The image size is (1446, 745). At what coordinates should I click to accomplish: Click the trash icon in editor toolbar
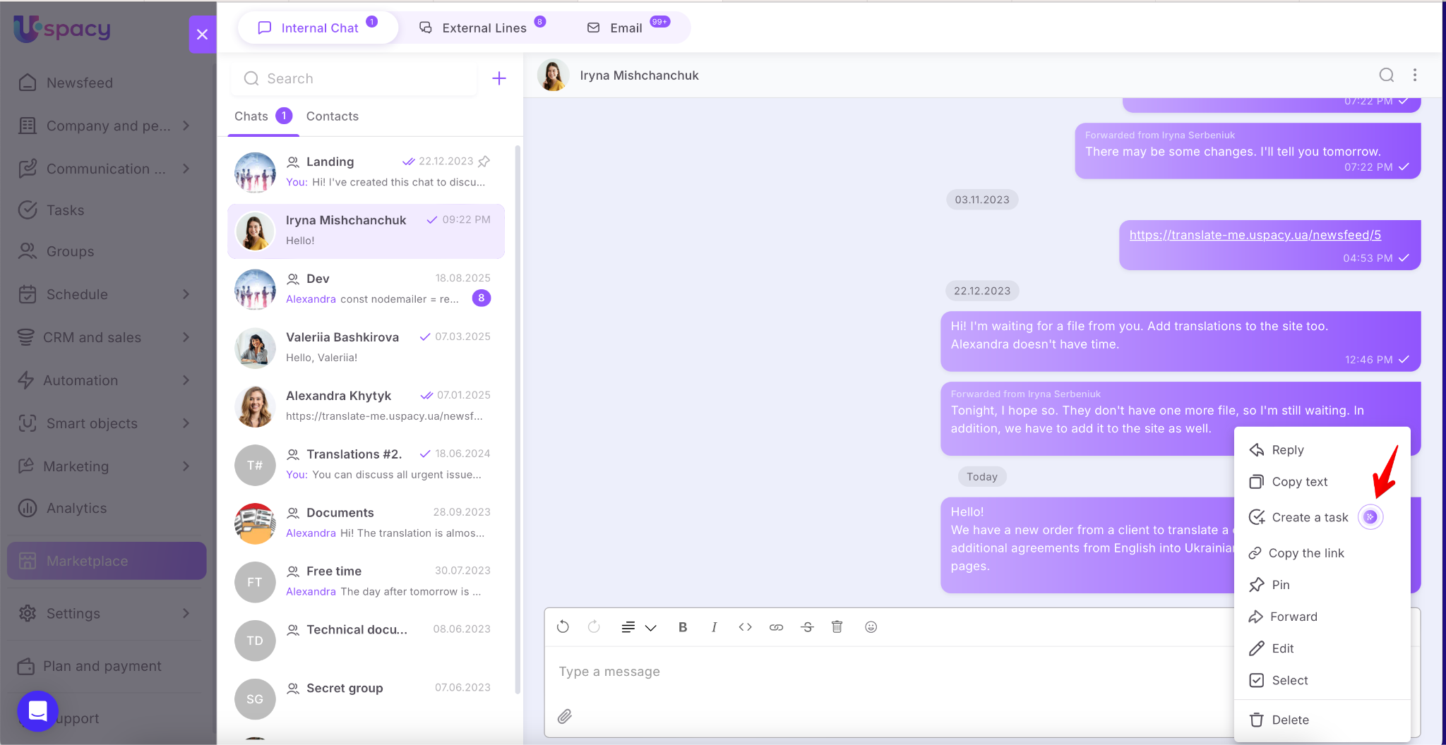pos(837,626)
